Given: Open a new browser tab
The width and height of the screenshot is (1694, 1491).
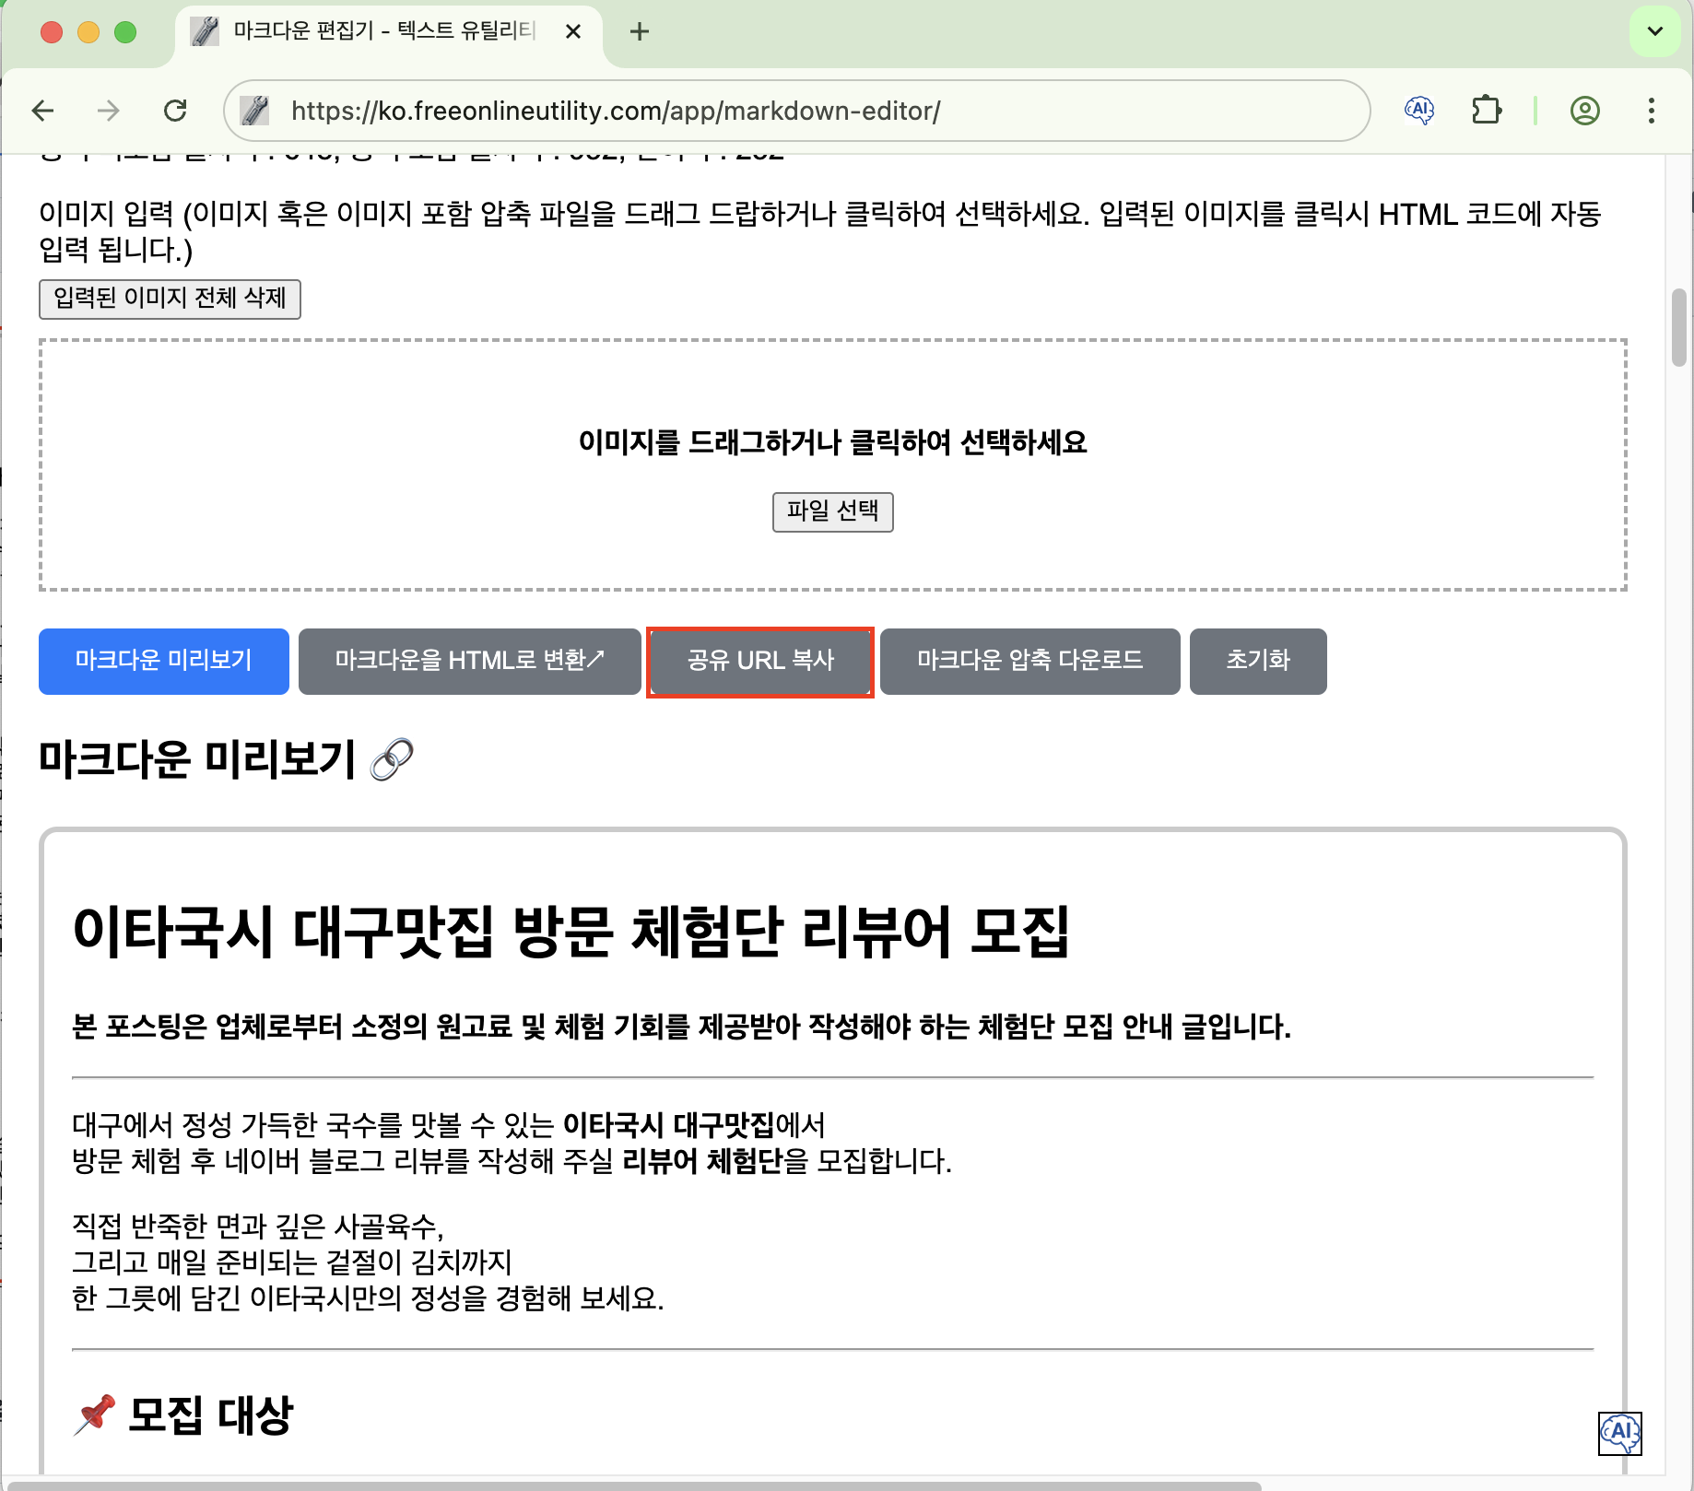Looking at the screenshot, I should pos(639,32).
